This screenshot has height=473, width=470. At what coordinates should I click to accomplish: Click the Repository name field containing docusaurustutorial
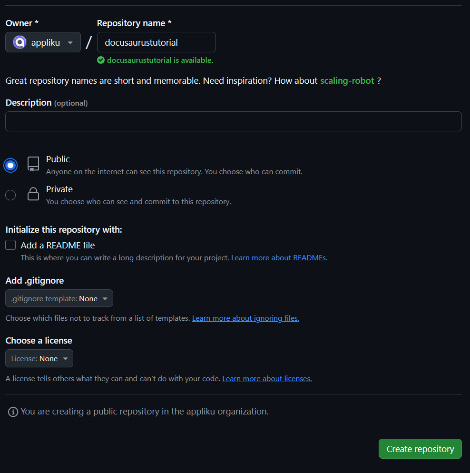pyautogui.click(x=156, y=42)
